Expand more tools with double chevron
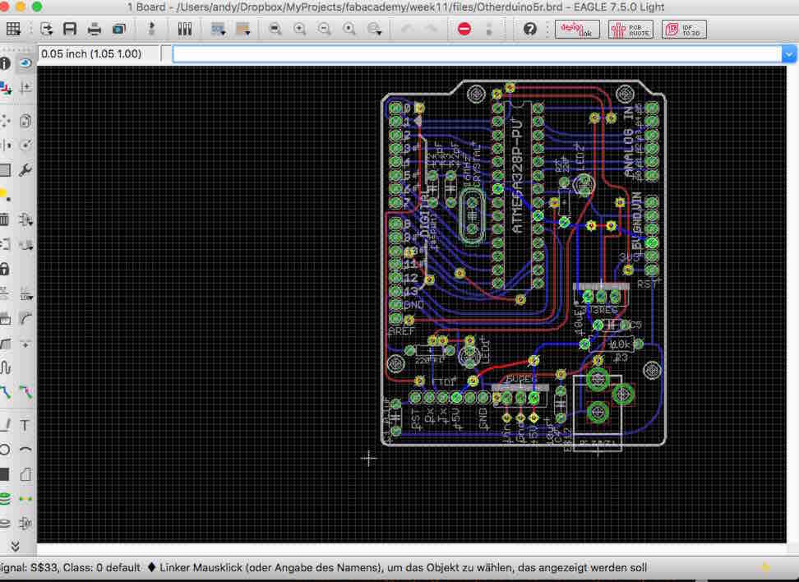The width and height of the screenshot is (799, 582). pyautogui.click(x=15, y=545)
